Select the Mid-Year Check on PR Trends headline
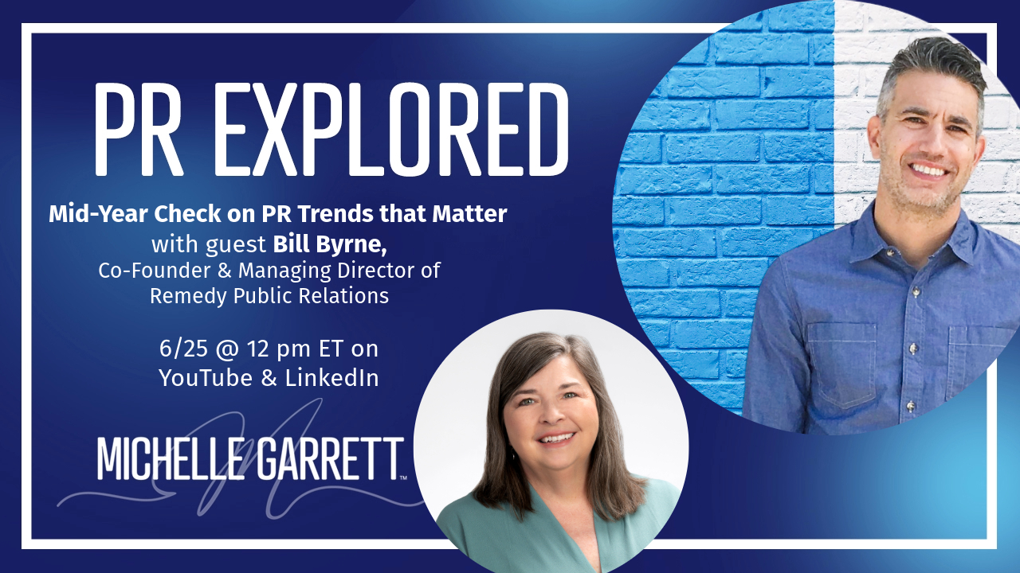This screenshot has width=1020, height=573. point(277,214)
